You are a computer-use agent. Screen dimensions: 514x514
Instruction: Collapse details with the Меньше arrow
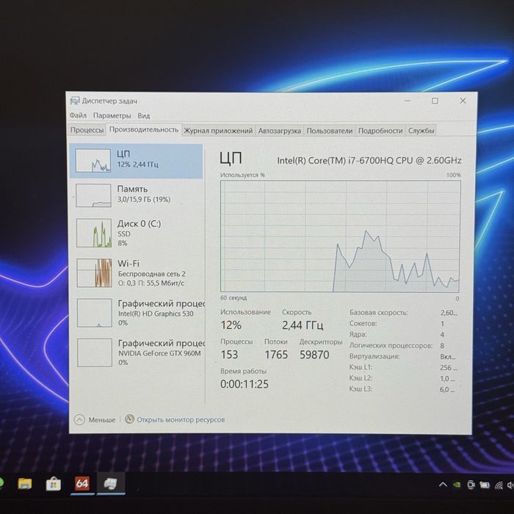tap(79, 419)
